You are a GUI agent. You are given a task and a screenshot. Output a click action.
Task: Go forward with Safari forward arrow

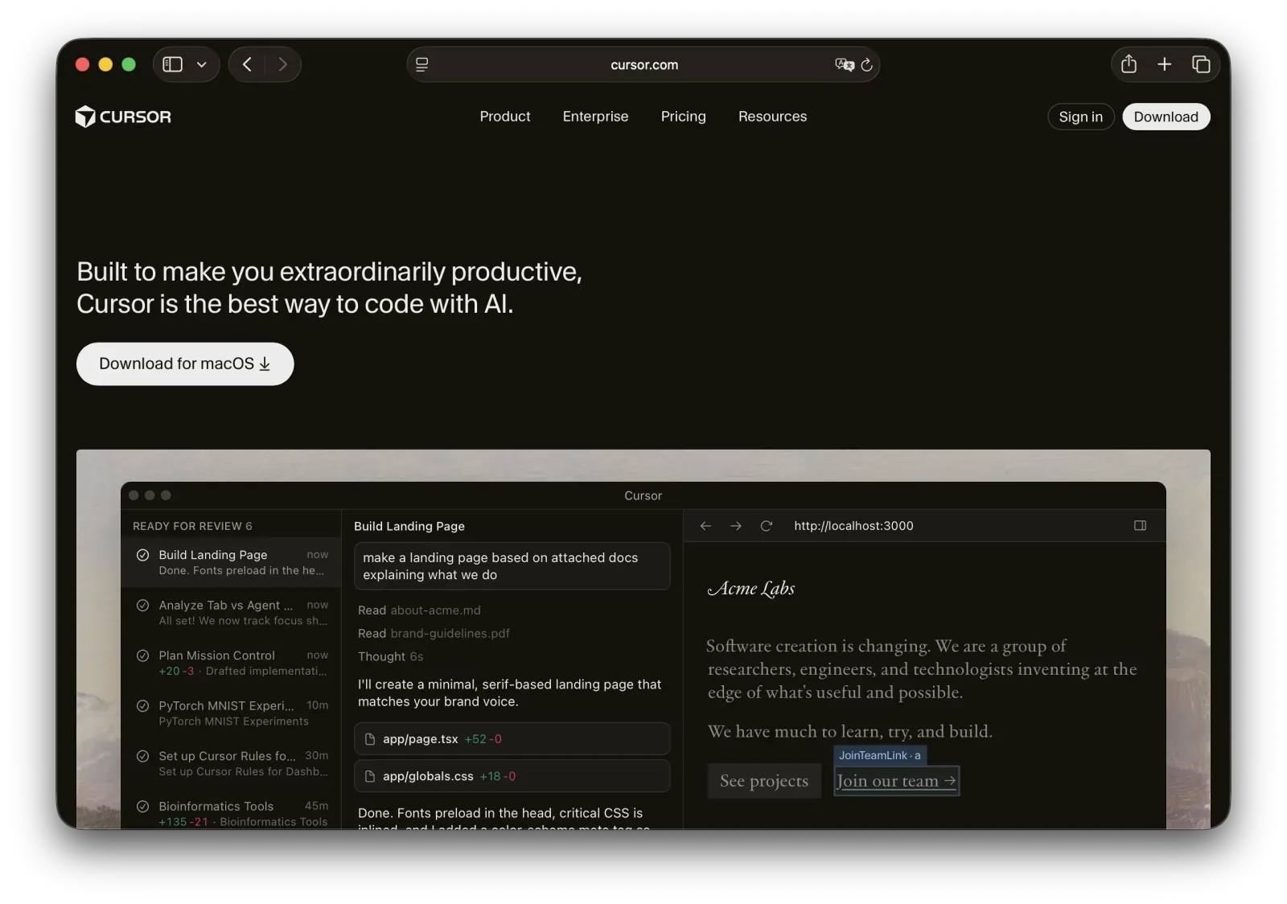pos(282,64)
